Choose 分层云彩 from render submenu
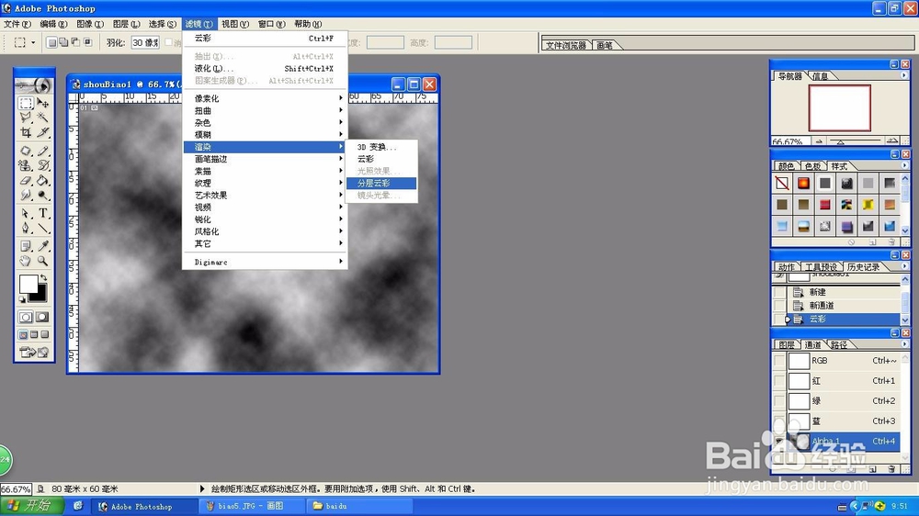Image resolution: width=919 pixels, height=516 pixels. [x=381, y=184]
